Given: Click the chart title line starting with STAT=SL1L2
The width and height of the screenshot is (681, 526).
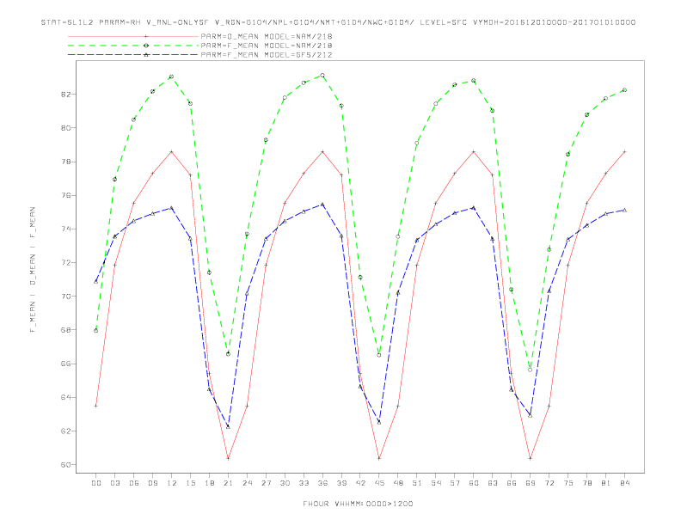Looking at the screenshot, I should pyautogui.click(x=338, y=22).
